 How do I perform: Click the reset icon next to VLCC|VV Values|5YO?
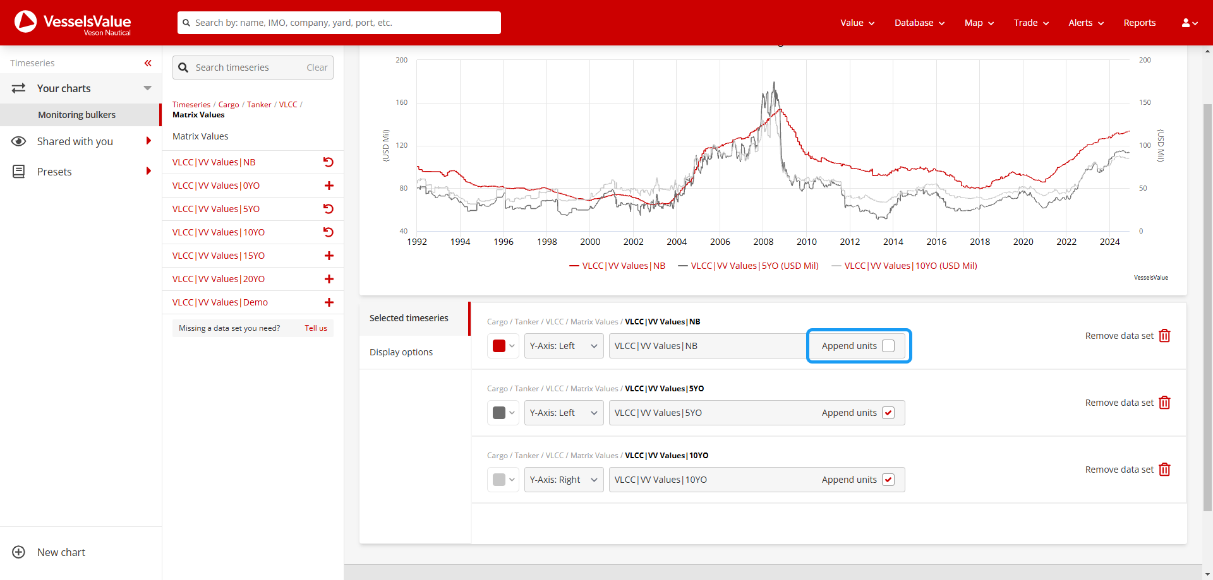(329, 208)
